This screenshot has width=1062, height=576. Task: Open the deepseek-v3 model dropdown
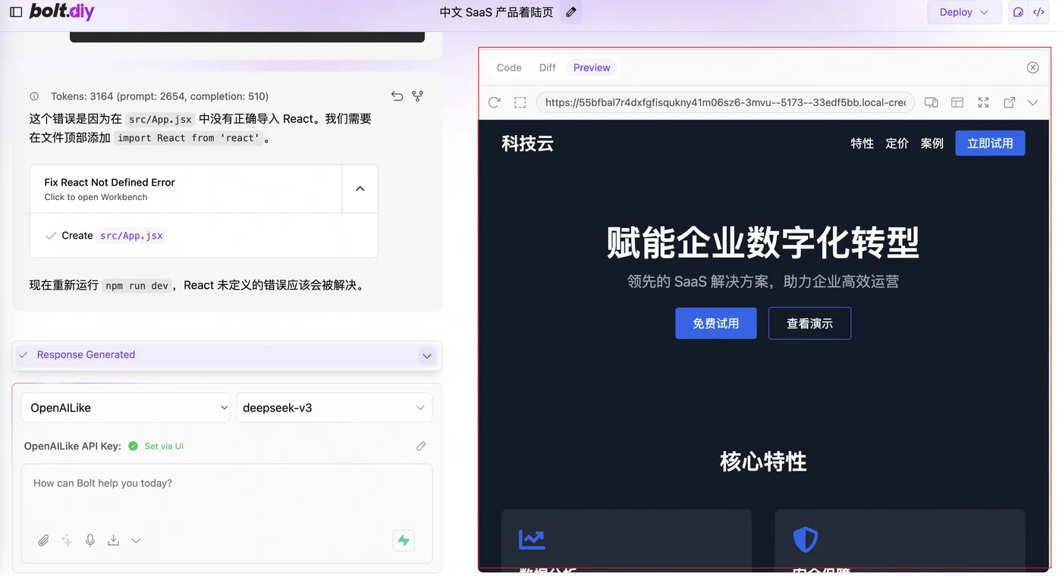tap(335, 408)
